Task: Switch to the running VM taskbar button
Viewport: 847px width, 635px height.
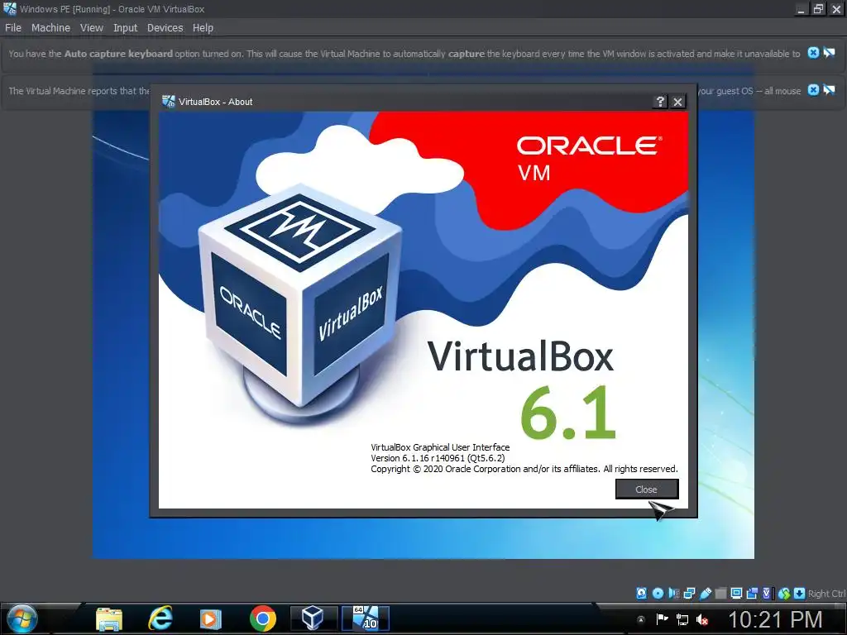Action: pos(366,618)
